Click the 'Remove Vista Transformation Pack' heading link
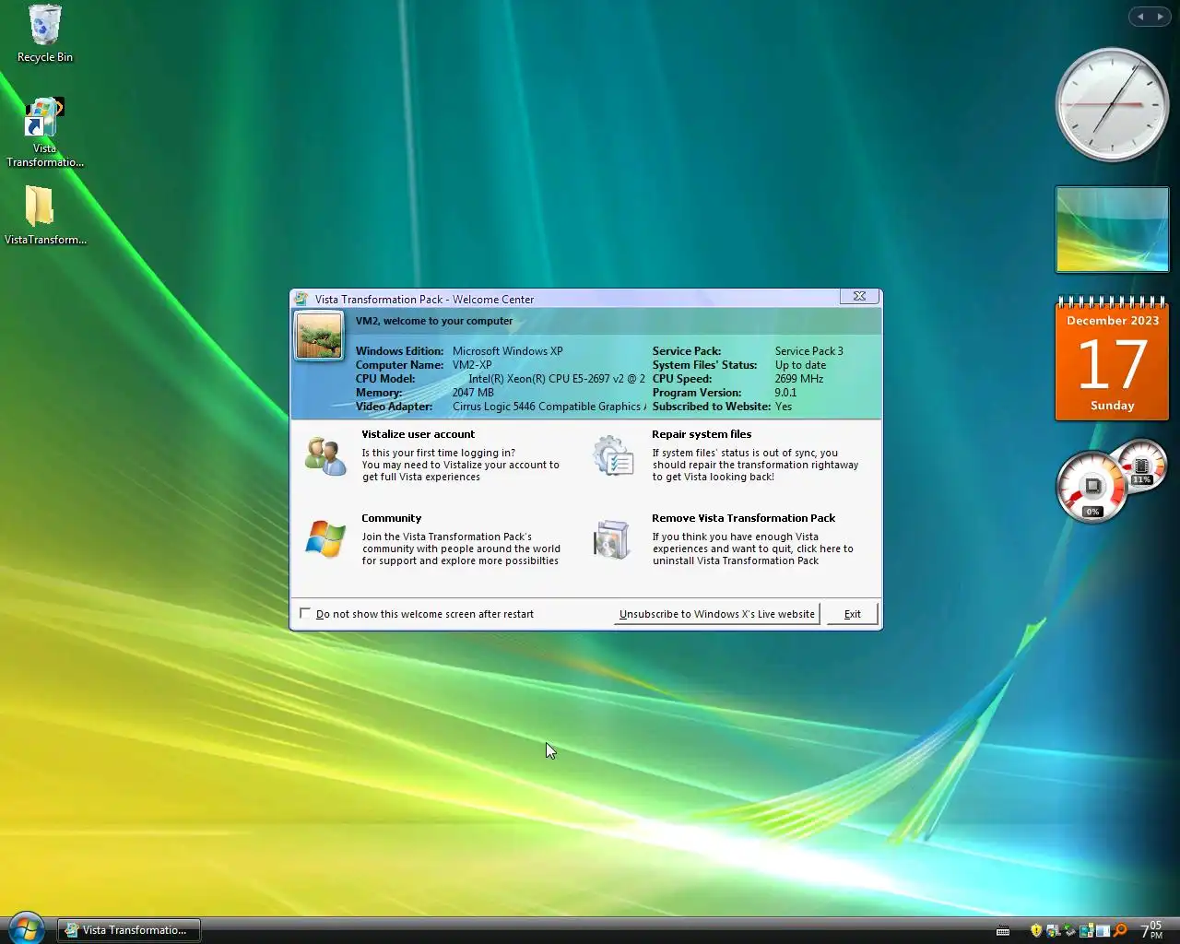Image resolution: width=1180 pixels, height=944 pixels. (743, 518)
